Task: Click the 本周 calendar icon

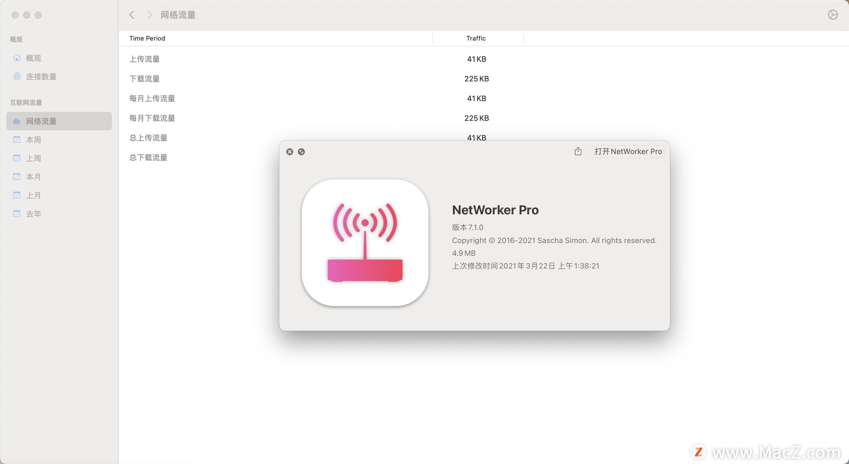Action: 17,140
